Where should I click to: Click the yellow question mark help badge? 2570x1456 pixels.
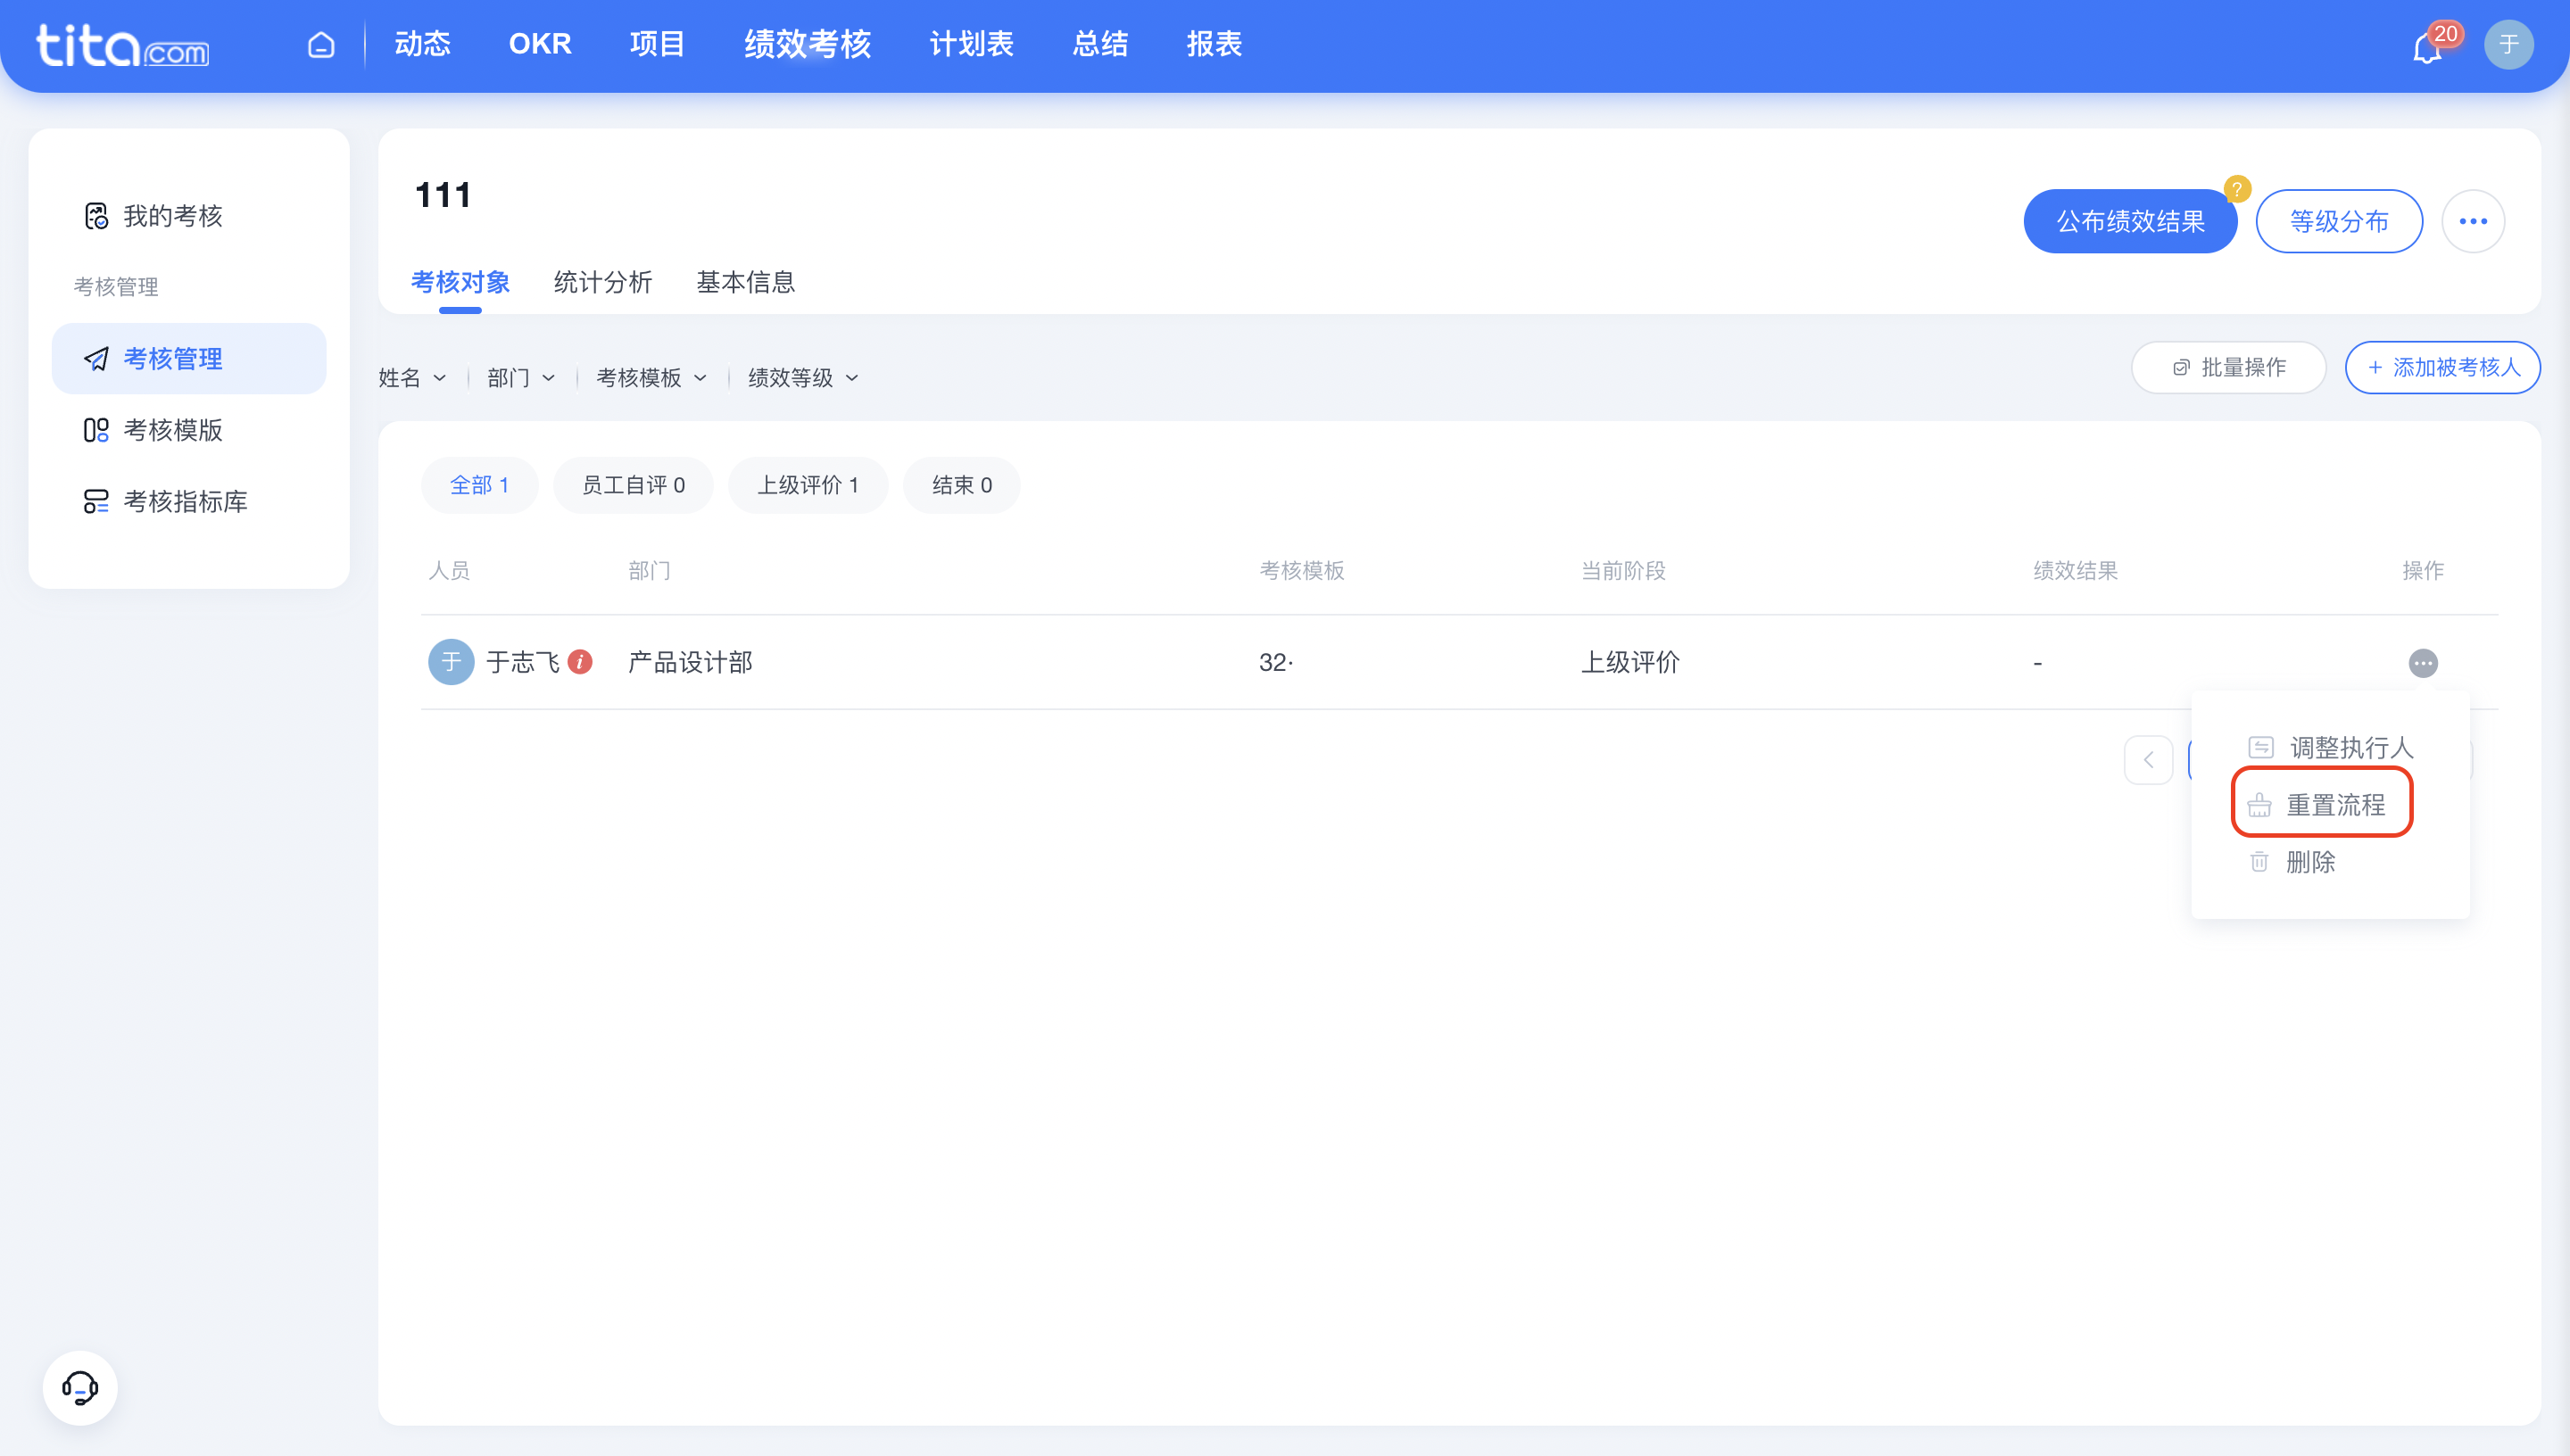2236,188
